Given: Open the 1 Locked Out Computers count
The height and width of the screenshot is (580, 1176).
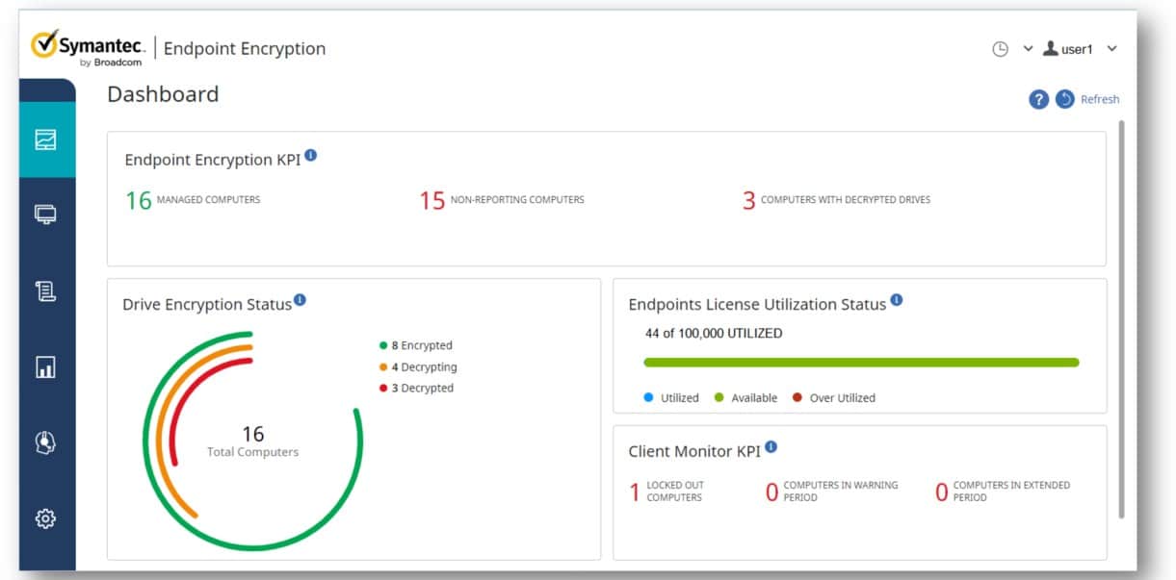Looking at the screenshot, I should pos(635,492).
